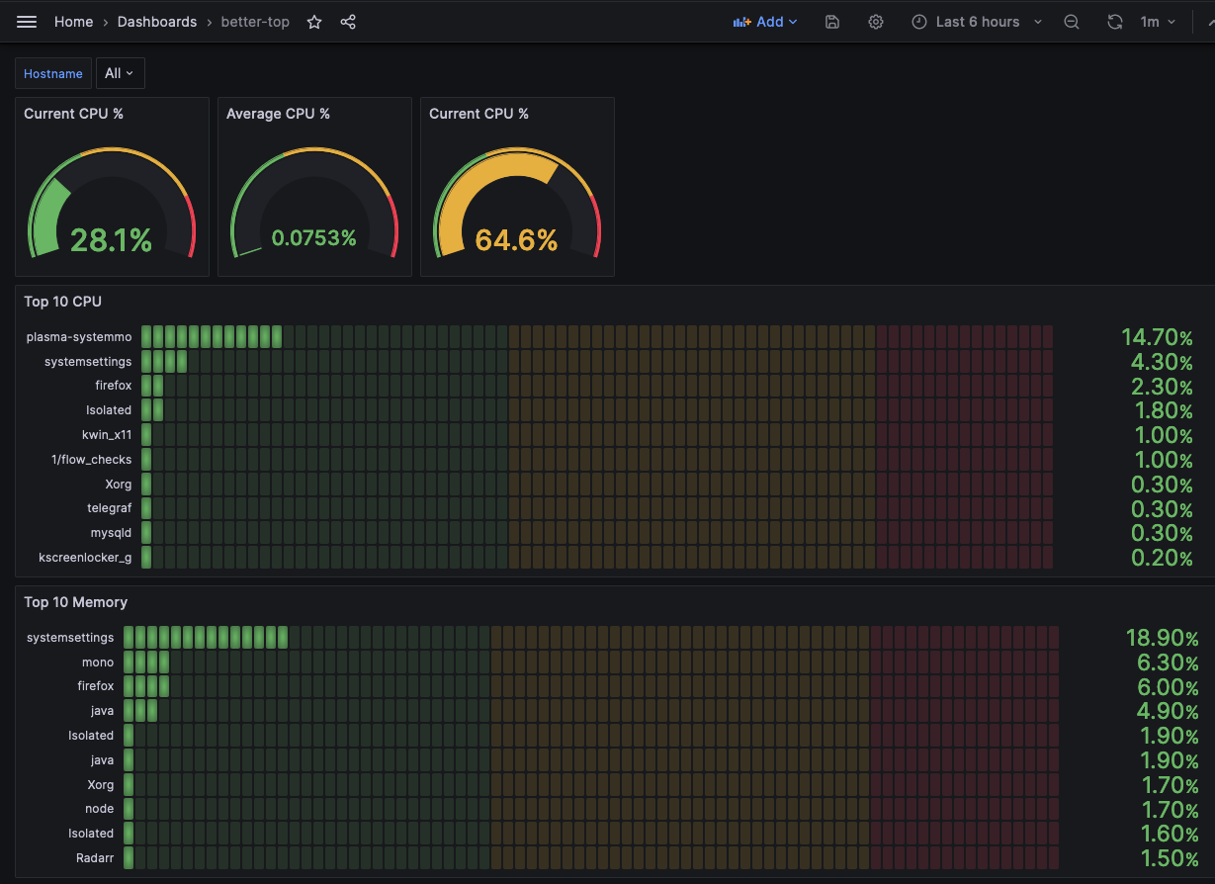This screenshot has height=884, width=1215.
Task: Save the dashboard using the disk icon
Action: click(x=832, y=22)
